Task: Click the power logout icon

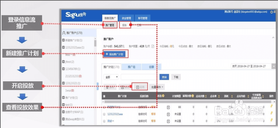Action: point(271,12)
